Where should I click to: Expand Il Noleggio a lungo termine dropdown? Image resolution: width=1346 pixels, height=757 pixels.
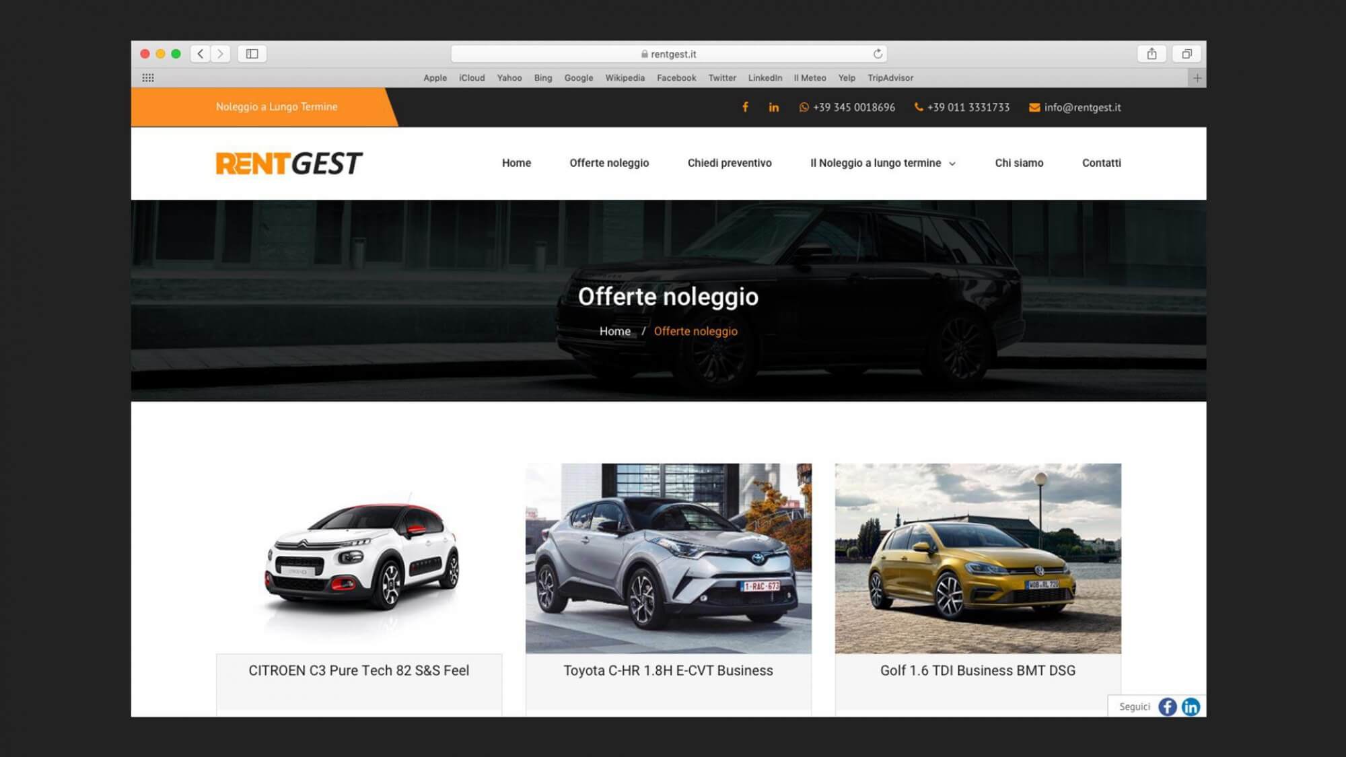[x=883, y=163]
